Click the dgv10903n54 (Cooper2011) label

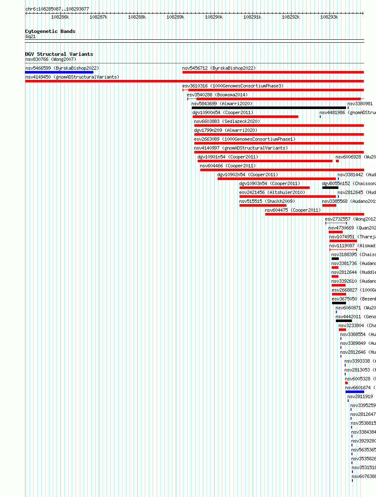pos(270,183)
